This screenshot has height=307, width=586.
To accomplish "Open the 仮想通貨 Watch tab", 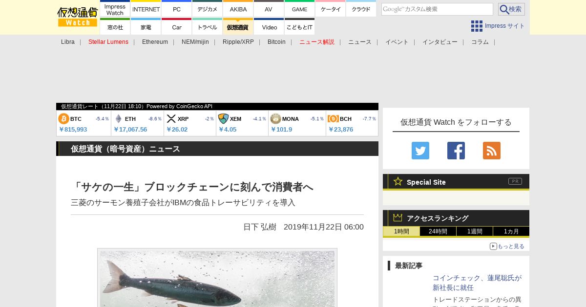I will pos(238,27).
